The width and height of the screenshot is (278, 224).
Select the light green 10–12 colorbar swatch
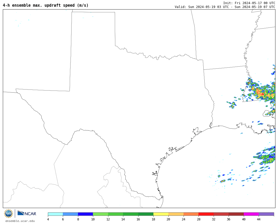101,214
